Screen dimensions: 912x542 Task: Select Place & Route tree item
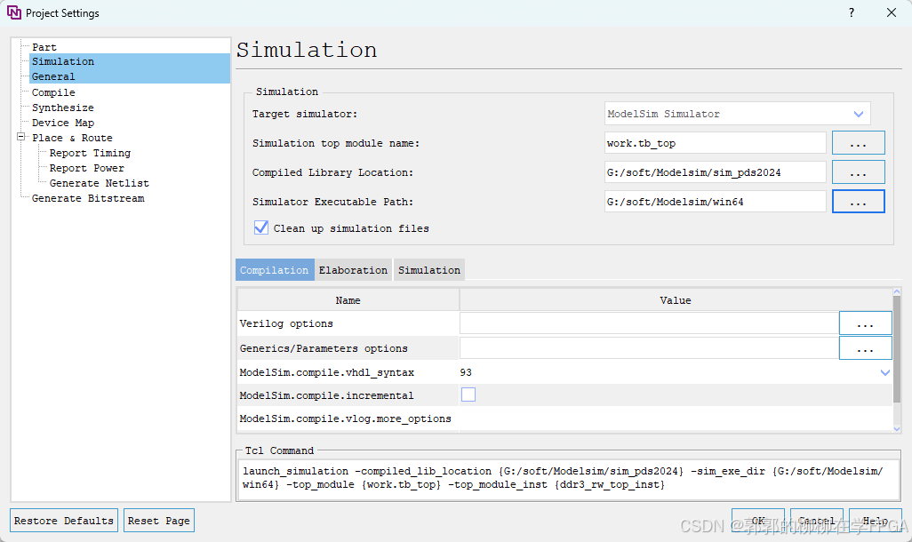tap(72, 138)
